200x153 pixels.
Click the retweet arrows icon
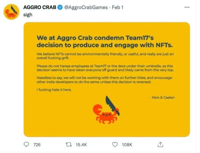coord(69,144)
